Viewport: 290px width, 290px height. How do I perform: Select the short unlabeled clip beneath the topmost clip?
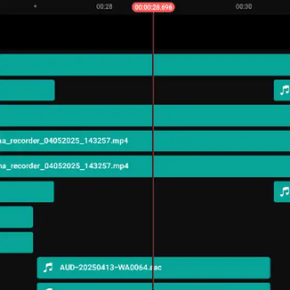click(27, 90)
